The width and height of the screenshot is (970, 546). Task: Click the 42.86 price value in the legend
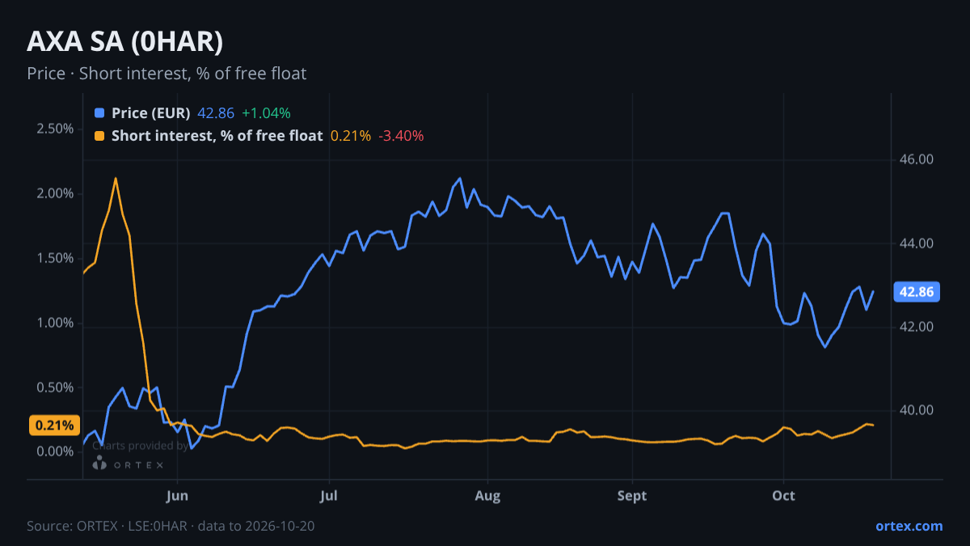pos(216,113)
